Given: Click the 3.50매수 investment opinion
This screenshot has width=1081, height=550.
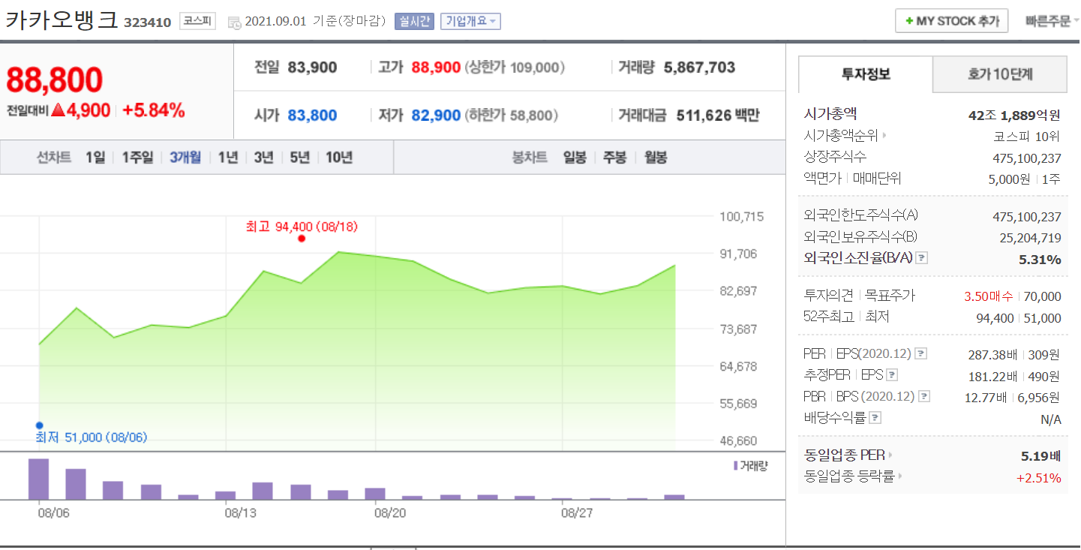Looking at the screenshot, I should 988,296.
